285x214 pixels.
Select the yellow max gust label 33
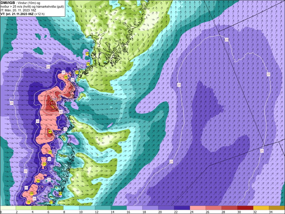[44, 164]
